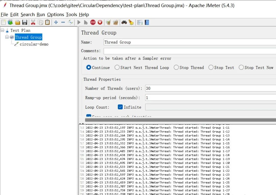Open the Tools menu
The image size is (276, 195).
point(71,15)
